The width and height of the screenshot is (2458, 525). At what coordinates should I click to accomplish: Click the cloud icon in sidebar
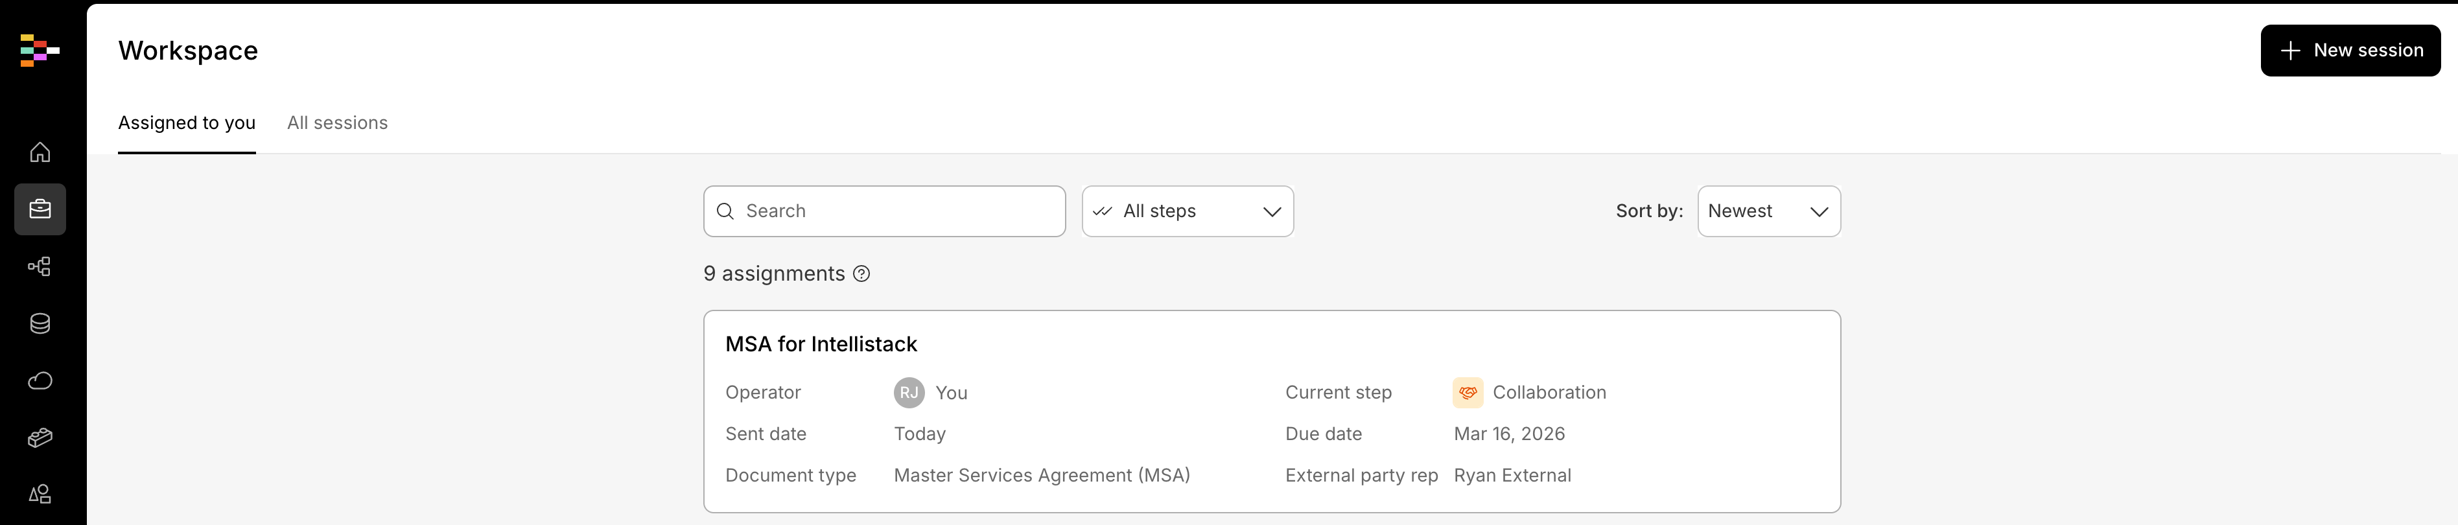pyautogui.click(x=40, y=381)
